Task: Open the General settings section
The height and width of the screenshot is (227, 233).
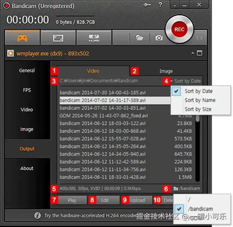Action: pos(27,70)
